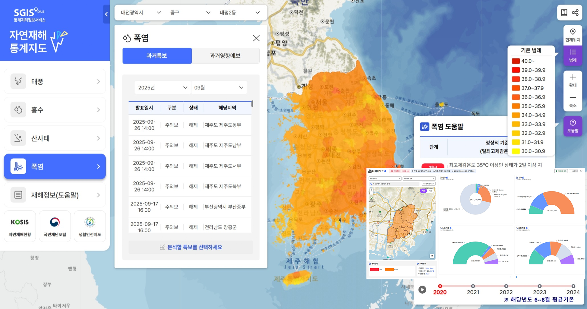Zoom in the map with 확대
This screenshot has width=587, height=309.
573,81
